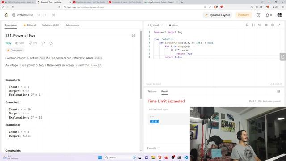Screen dimensions: 286x161
Task: Click the highlighted last executed input value
Action: [x=155, y=122]
